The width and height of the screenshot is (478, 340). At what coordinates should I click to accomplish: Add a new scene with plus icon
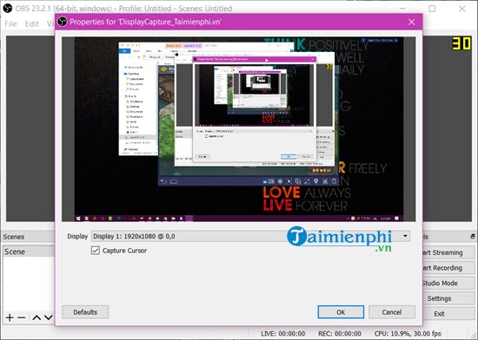10,317
